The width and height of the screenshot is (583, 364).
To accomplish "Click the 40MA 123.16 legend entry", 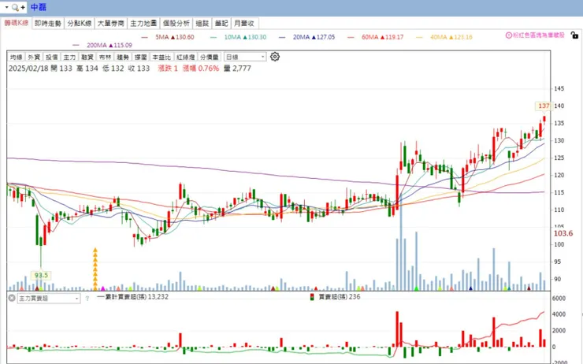I will pyautogui.click(x=444, y=37).
